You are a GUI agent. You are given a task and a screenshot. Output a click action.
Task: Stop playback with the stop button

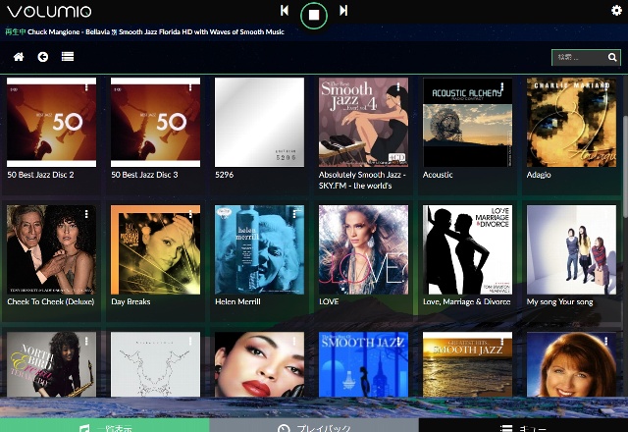tap(314, 16)
